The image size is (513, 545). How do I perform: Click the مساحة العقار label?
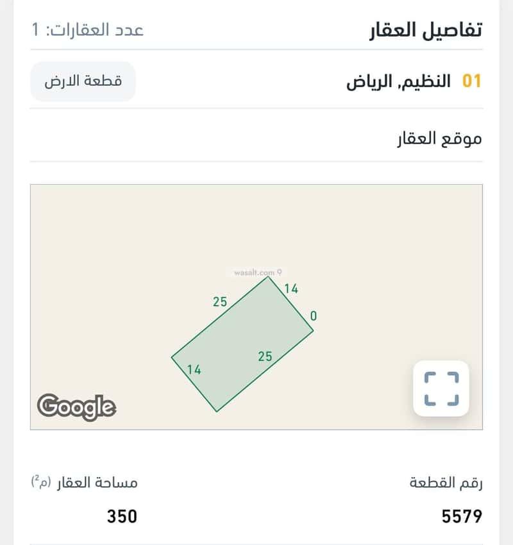pos(96,483)
